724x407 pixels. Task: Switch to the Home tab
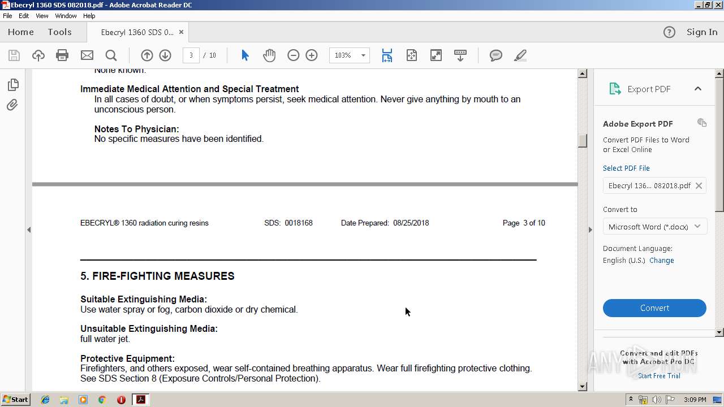coord(21,32)
